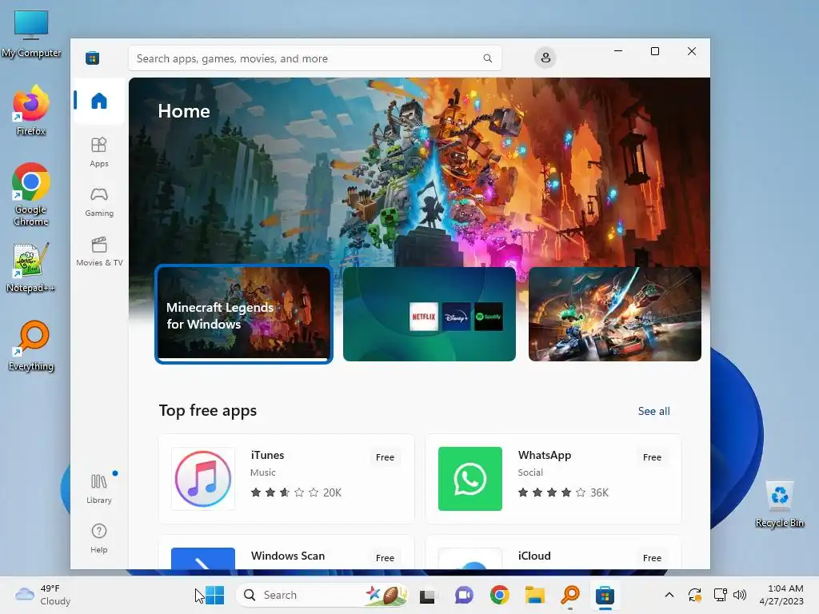The image size is (819, 614).
Task: Open the Windows Start button
Action: (x=214, y=595)
